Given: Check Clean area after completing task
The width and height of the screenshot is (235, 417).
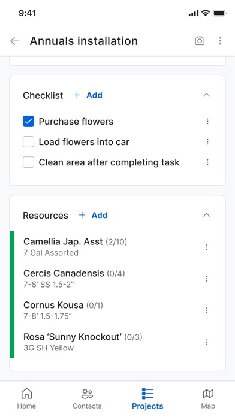Looking at the screenshot, I should point(29,162).
